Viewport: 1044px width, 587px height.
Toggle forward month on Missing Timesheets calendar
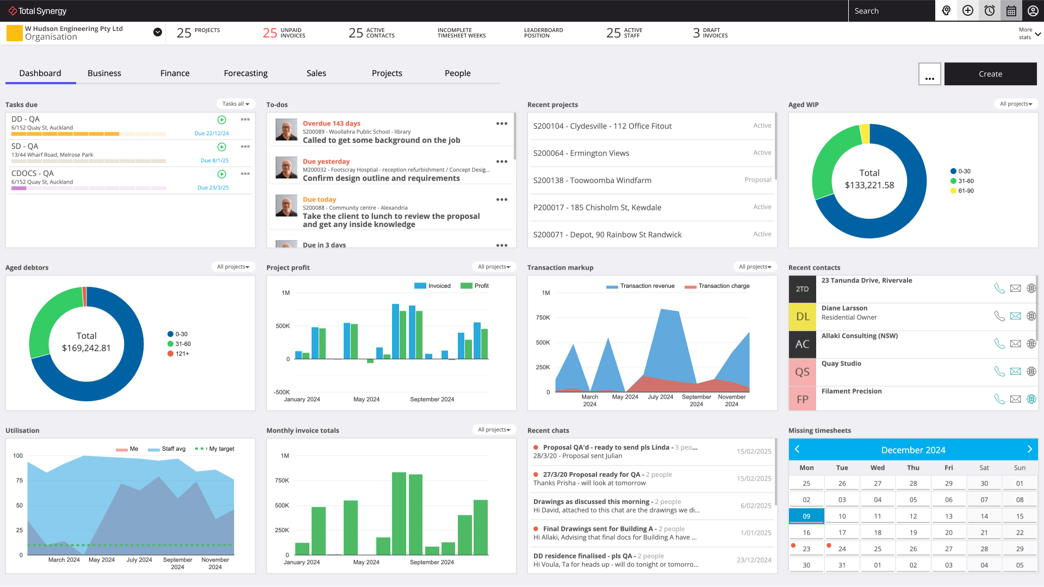(1028, 449)
